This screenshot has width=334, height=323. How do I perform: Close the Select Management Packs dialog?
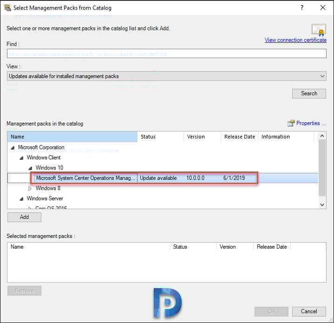(x=323, y=8)
